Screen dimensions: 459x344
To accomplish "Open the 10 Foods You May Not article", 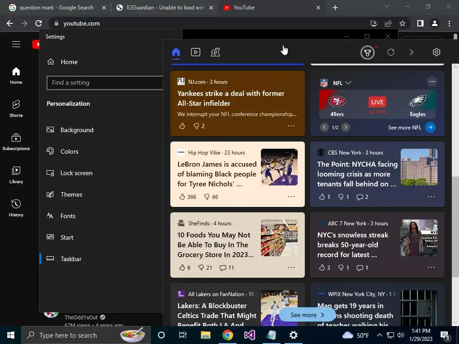I will click(216, 245).
